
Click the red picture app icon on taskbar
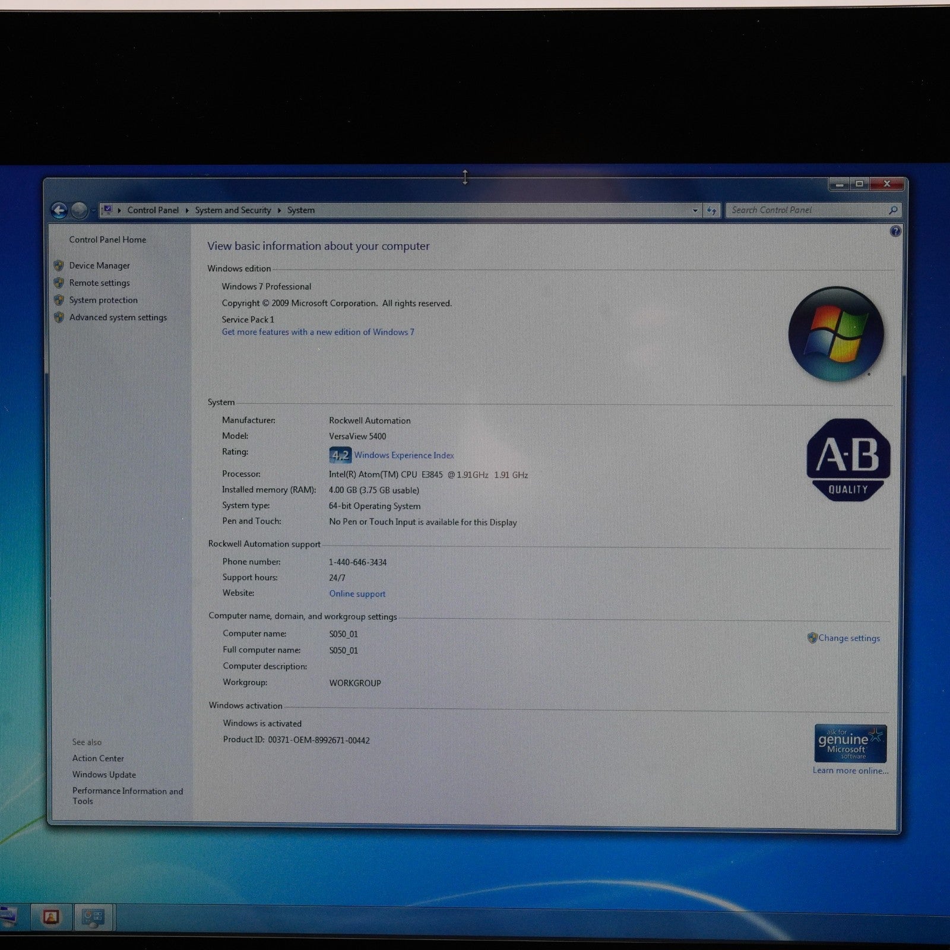tap(51, 917)
